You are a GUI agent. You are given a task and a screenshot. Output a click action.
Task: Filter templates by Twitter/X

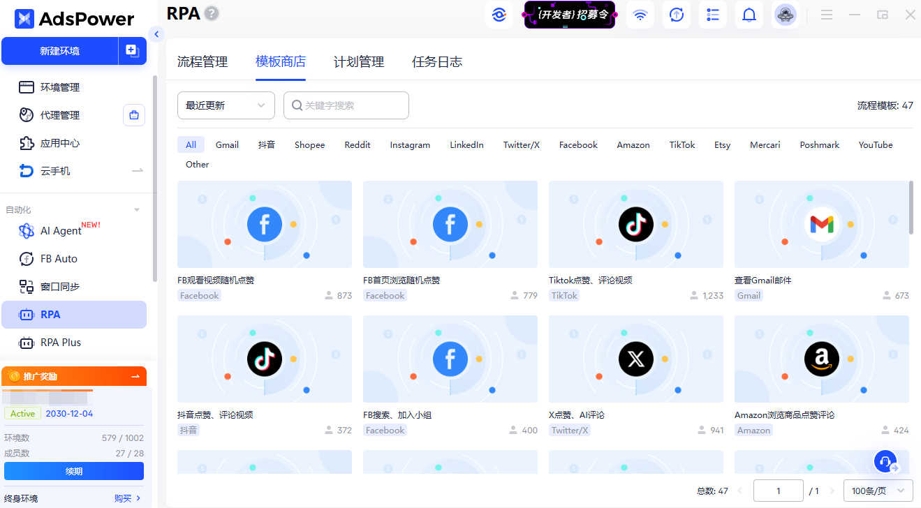[x=522, y=144]
